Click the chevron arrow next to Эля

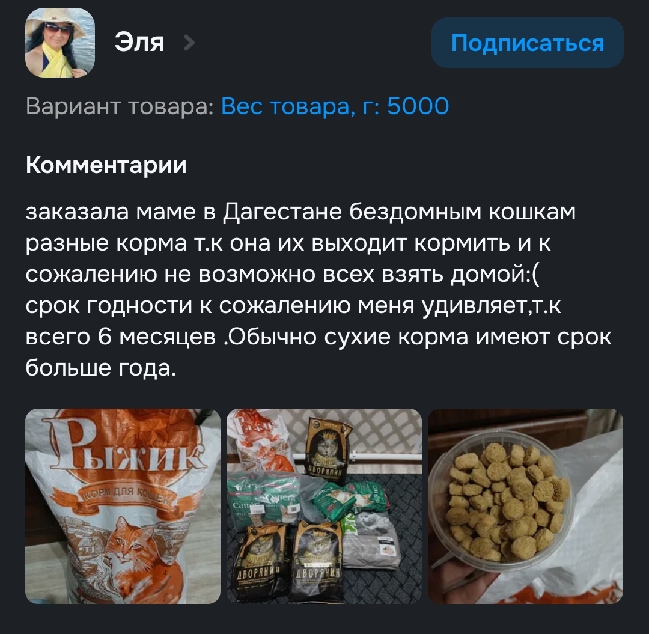click(189, 43)
